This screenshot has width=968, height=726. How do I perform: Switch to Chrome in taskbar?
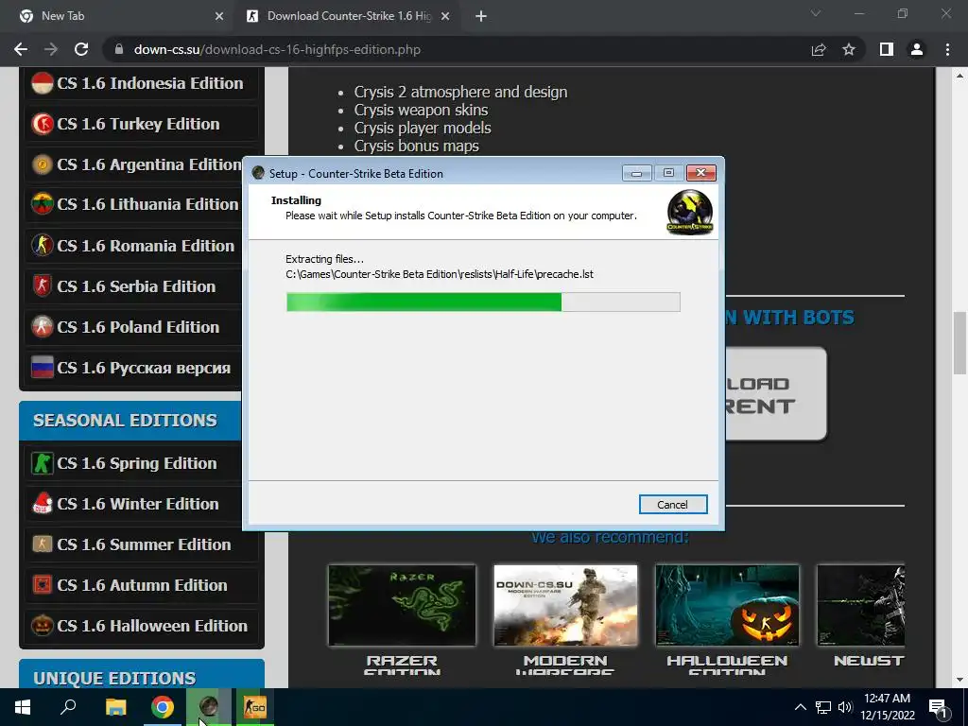coord(163,707)
